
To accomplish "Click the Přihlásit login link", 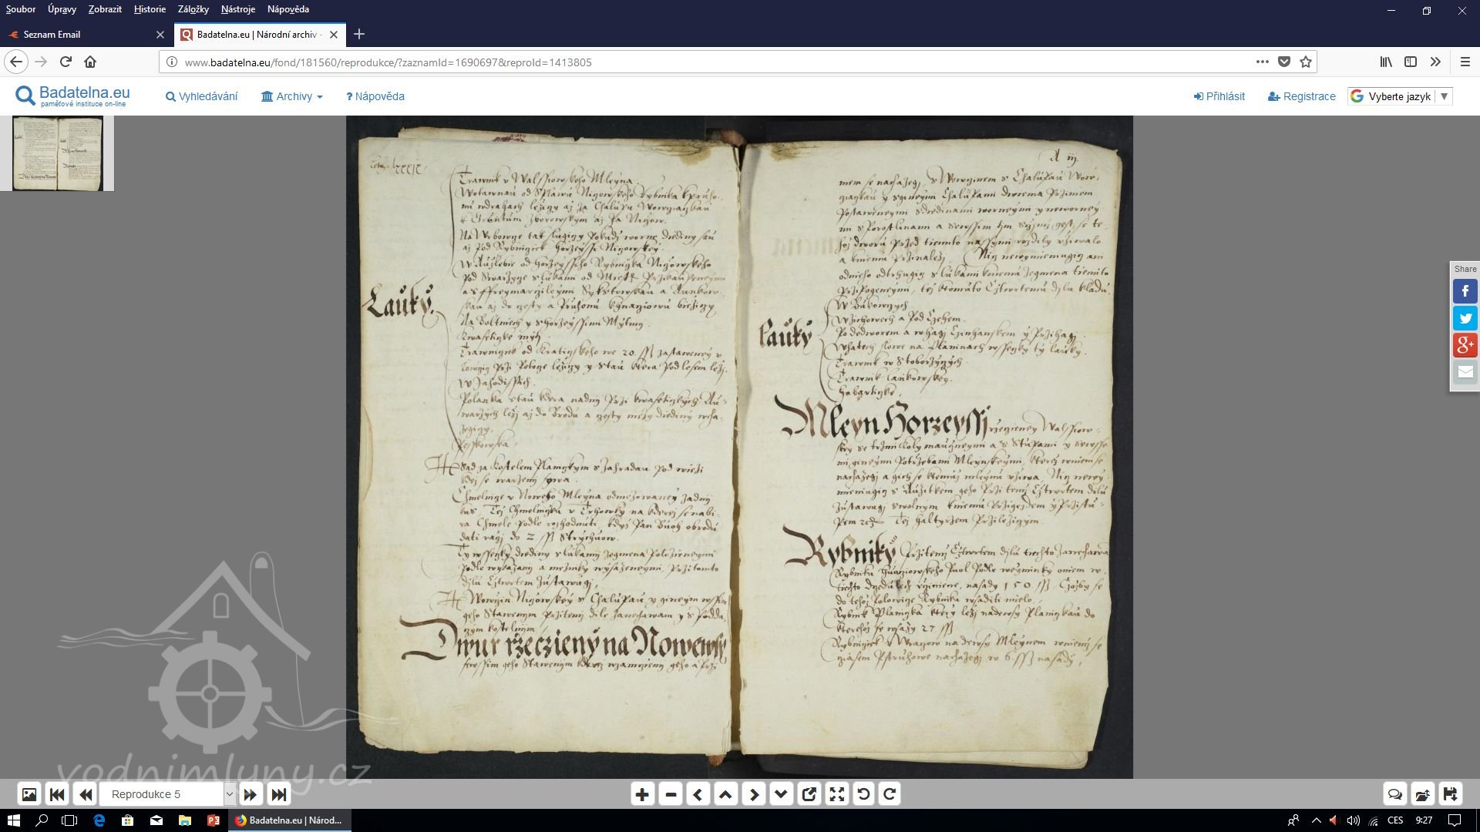I will 1219,96.
